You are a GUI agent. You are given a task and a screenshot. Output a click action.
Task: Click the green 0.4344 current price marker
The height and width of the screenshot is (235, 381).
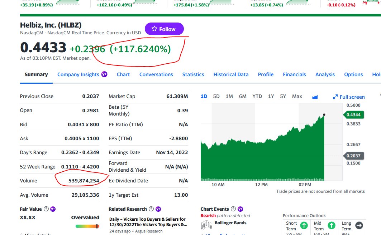point(353,115)
